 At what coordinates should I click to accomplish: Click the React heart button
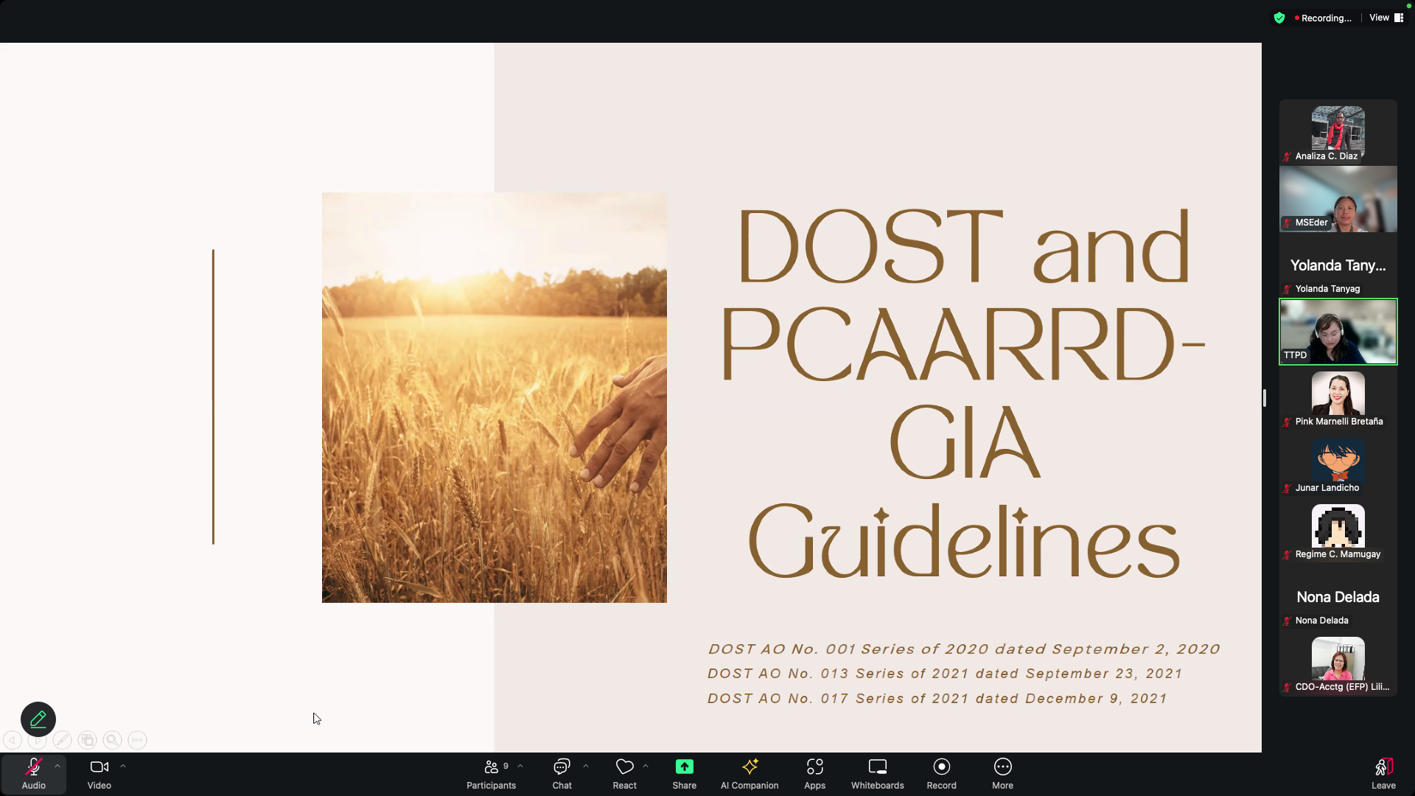point(624,773)
